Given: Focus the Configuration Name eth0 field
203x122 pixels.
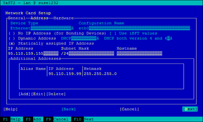Looking at the screenshot, I should coord(134,28).
